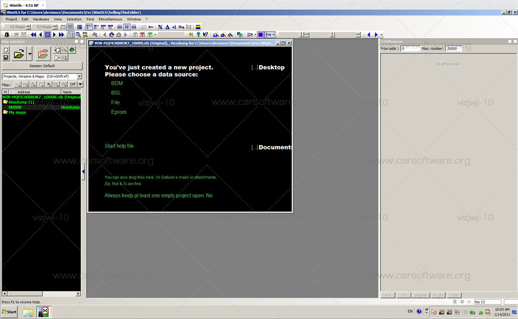This screenshot has height=319, width=518.
Task: Toggle Always keep empty project open option
Action: pyautogui.click(x=159, y=195)
